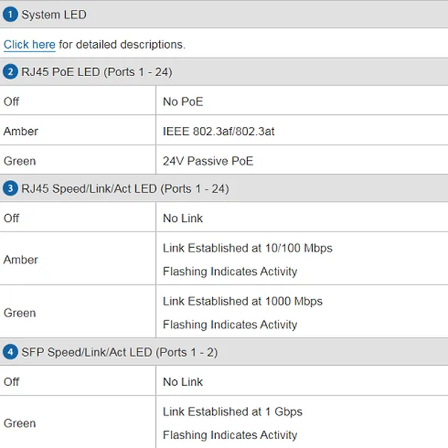
Task: Click the Amber cell in the PoE LED table
Action: point(21,131)
